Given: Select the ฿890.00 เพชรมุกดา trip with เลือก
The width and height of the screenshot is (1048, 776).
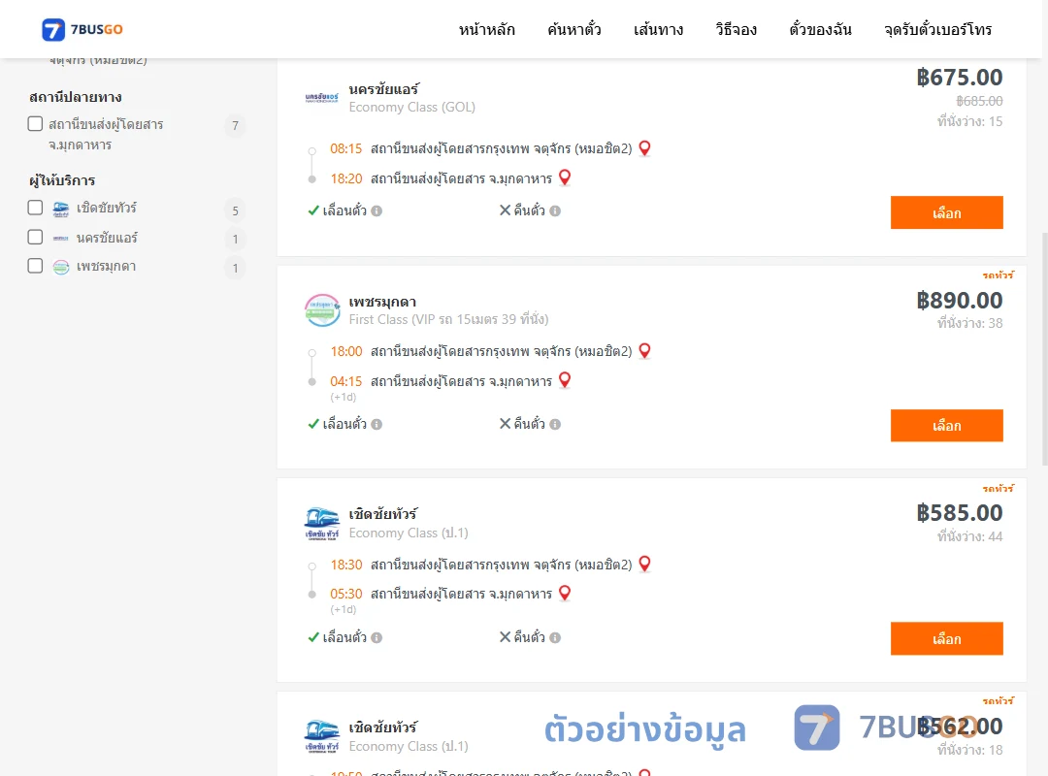Looking at the screenshot, I should [x=946, y=426].
